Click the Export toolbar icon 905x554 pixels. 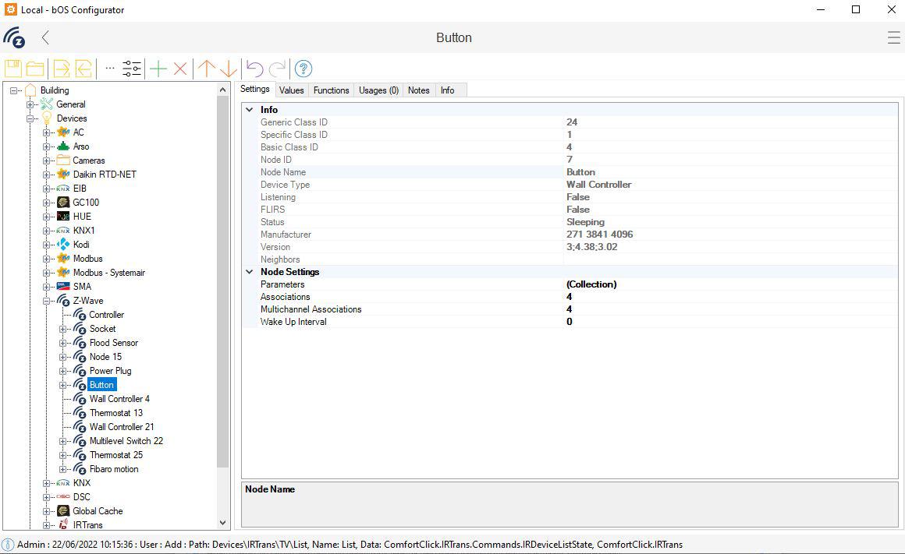61,69
